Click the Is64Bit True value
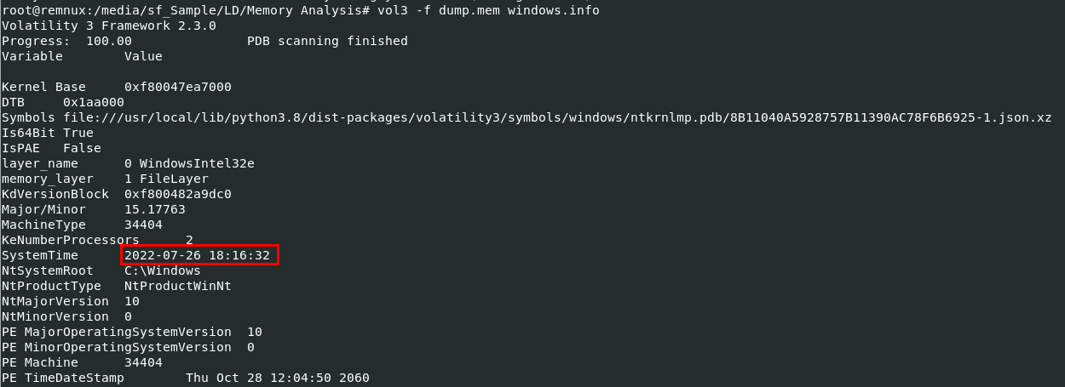 (x=78, y=133)
